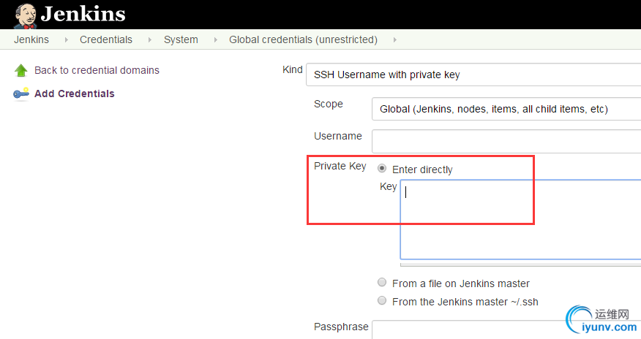Screen dimensions: 641x339
Task: Select From a file on Jenkins master
Action: click(382, 282)
